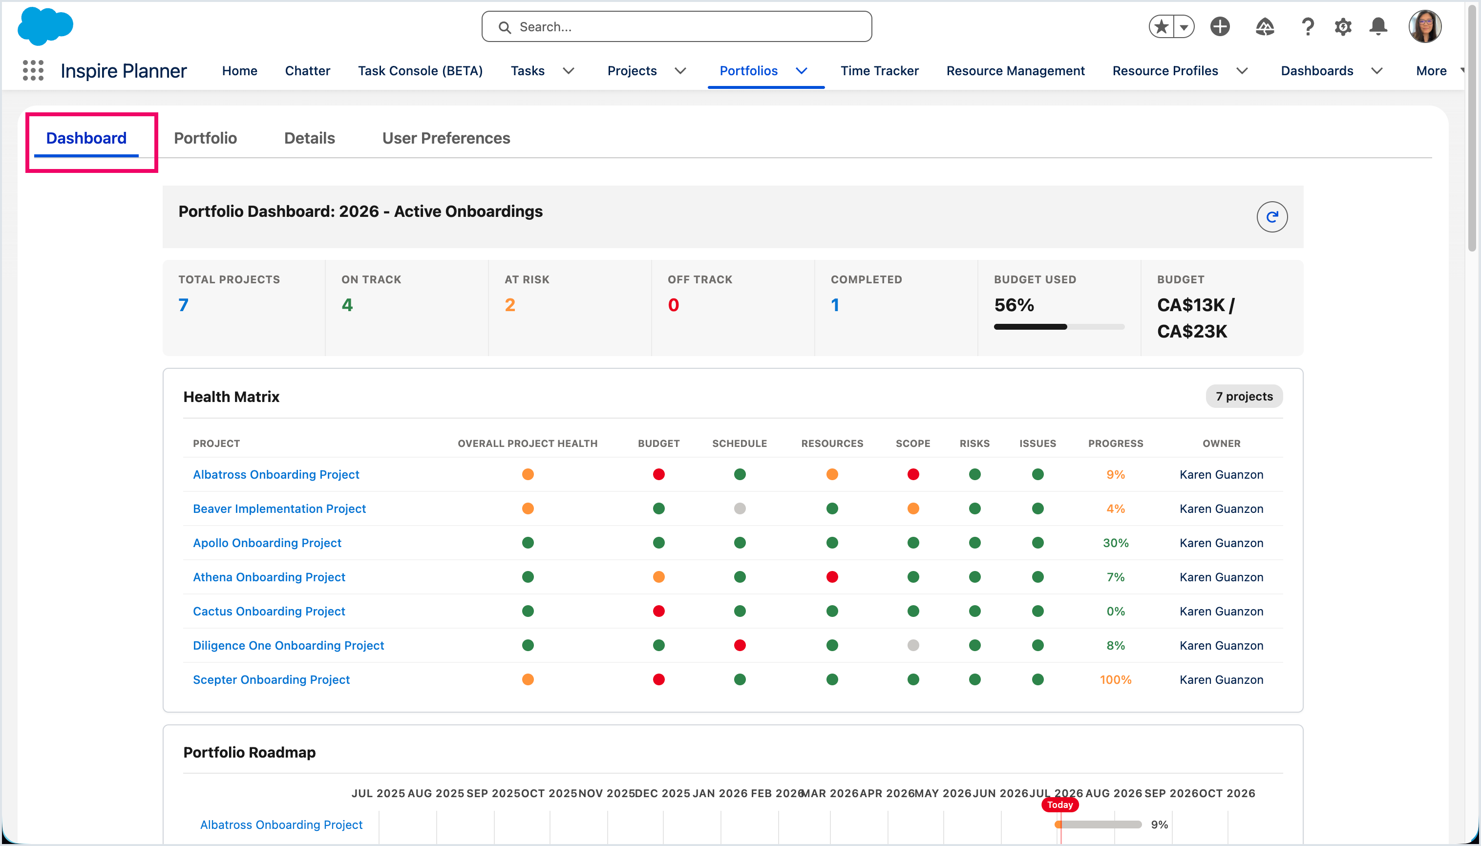1481x846 pixels.
Task: Expand the Dashboards nav dropdown chevron
Action: pyautogui.click(x=1376, y=71)
